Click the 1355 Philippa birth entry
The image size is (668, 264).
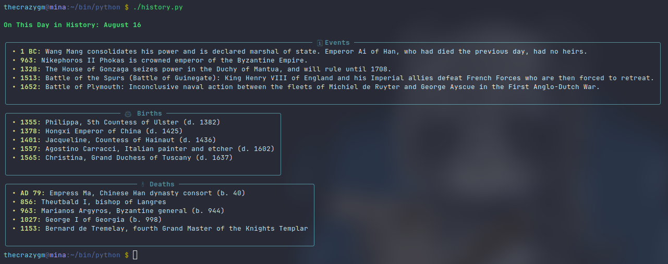click(116, 122)
